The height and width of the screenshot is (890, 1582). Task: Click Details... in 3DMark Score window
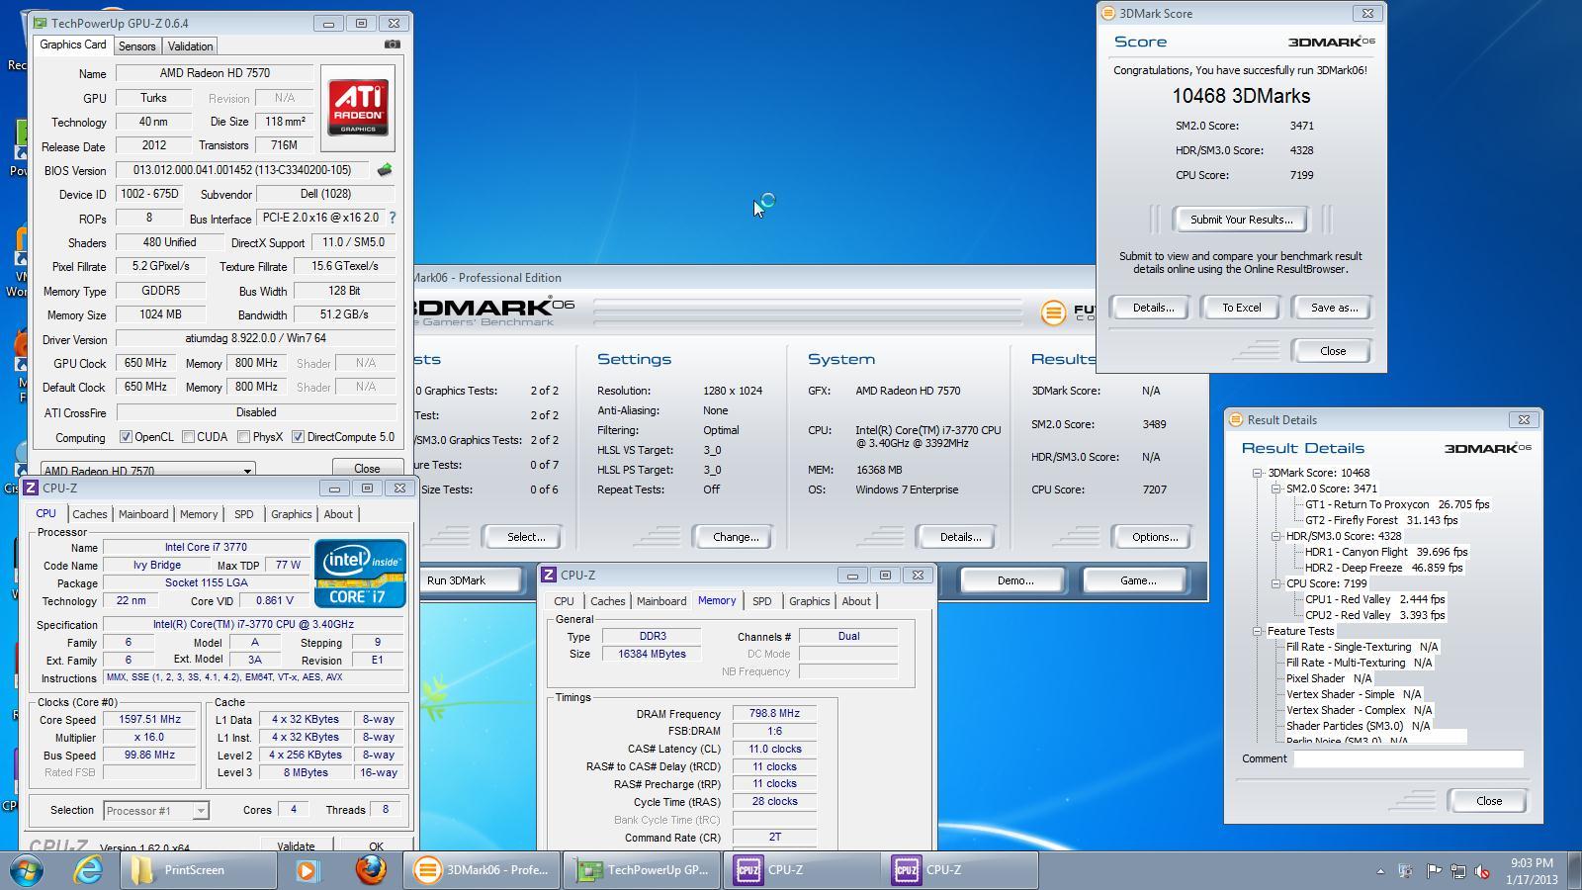tap(1153, 308)
